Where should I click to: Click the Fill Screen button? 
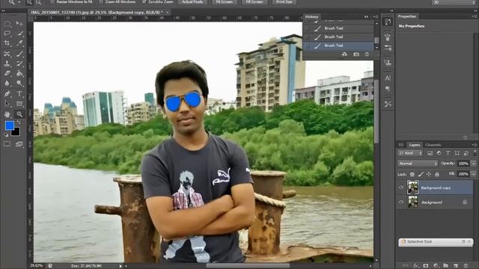tap(254, 1)
